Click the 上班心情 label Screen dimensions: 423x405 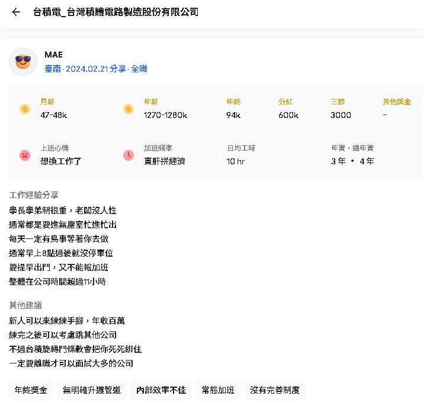coord(55,148)
